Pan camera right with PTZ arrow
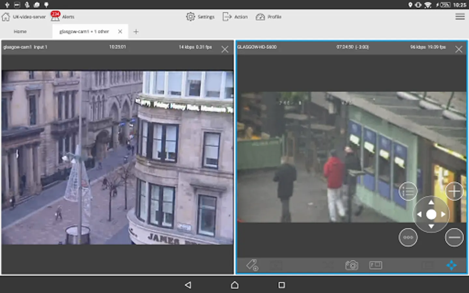This screenshot has width=469, height=293. click(x=443, y=214)
